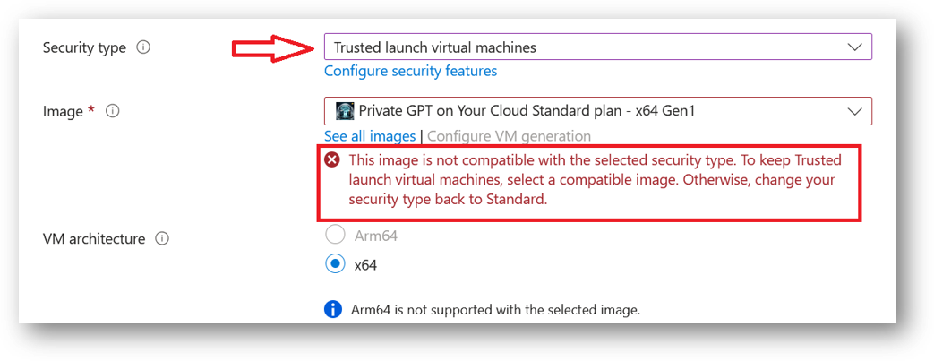Click the blue info icon beside Arm64 message
This screenshot has width=934, height=361.
coord(333,310)
